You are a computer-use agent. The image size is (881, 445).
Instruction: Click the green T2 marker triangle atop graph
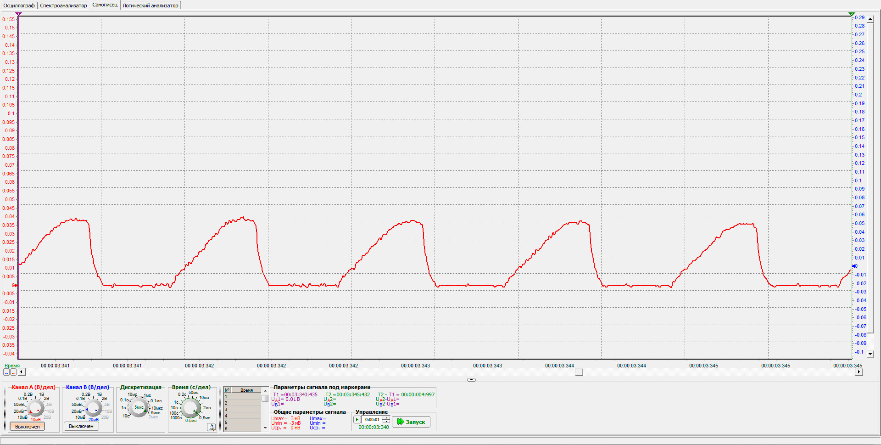(852, 14)
